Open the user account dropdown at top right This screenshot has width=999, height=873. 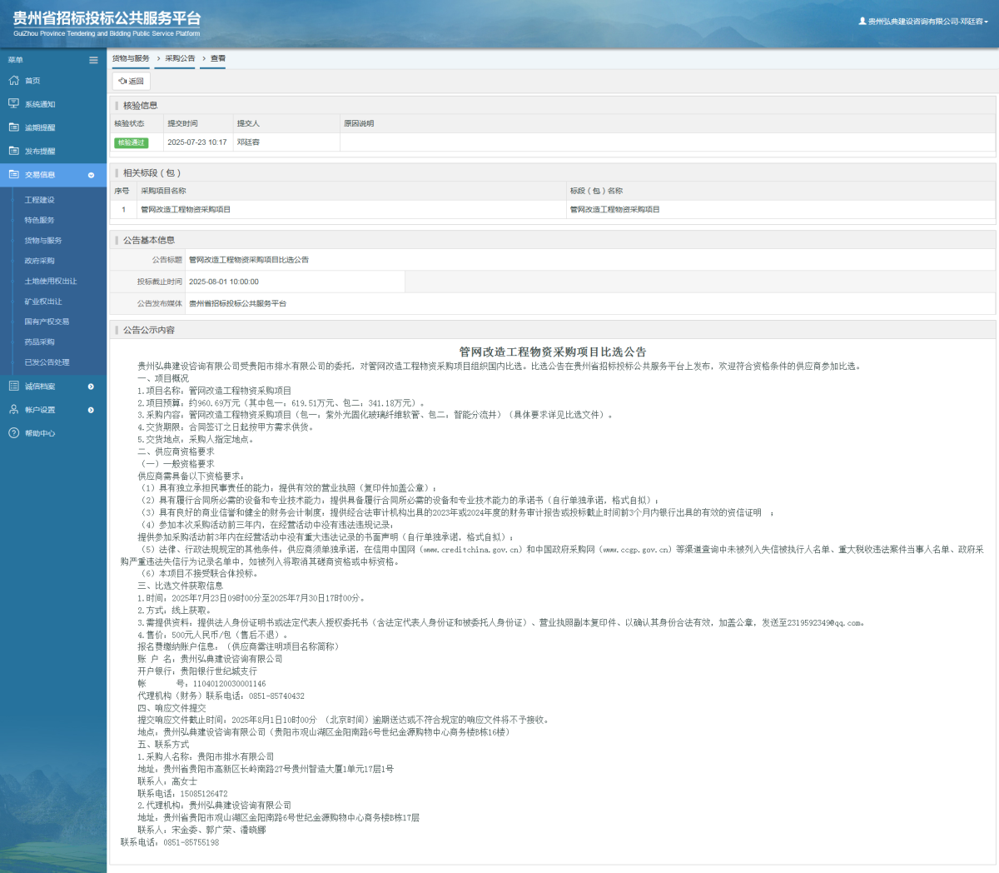click(924, 22)
